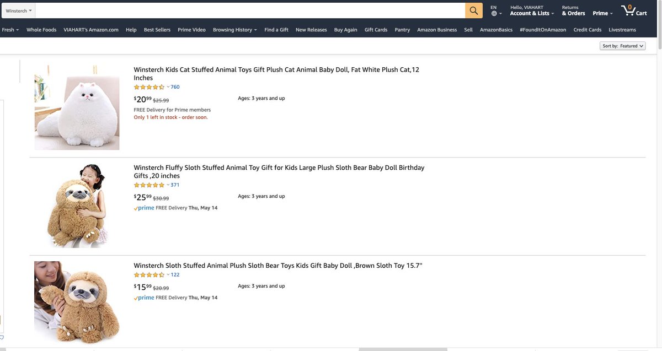The height and width of the screenshot is (351, 662).
Task: Open the brown sloth 15.7" thumbnail
Action: (77, 303)
